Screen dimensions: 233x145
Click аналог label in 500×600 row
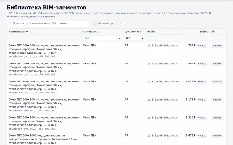point(175,63)
